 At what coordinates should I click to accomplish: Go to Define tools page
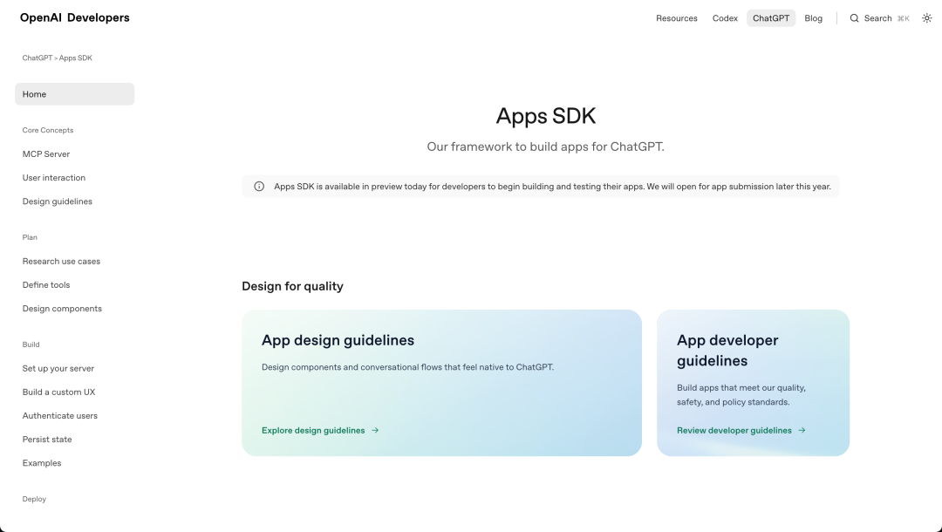[x=46, y=285]
